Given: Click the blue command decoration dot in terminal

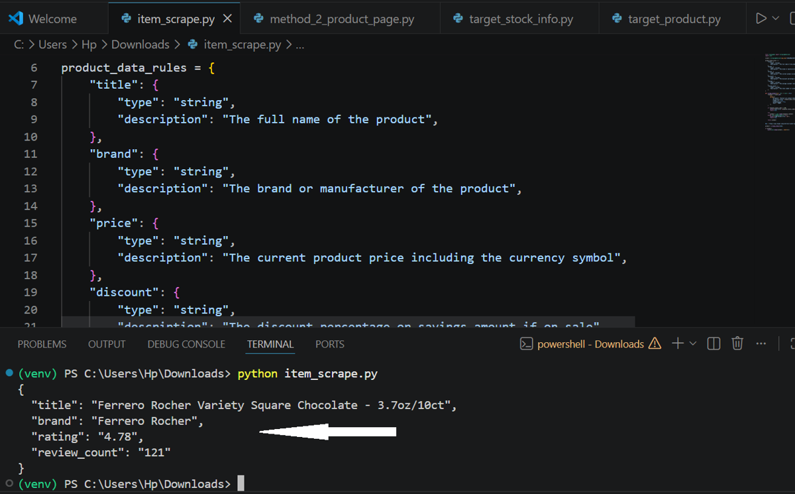Looking at the screenshot, I should click(9, 373).
